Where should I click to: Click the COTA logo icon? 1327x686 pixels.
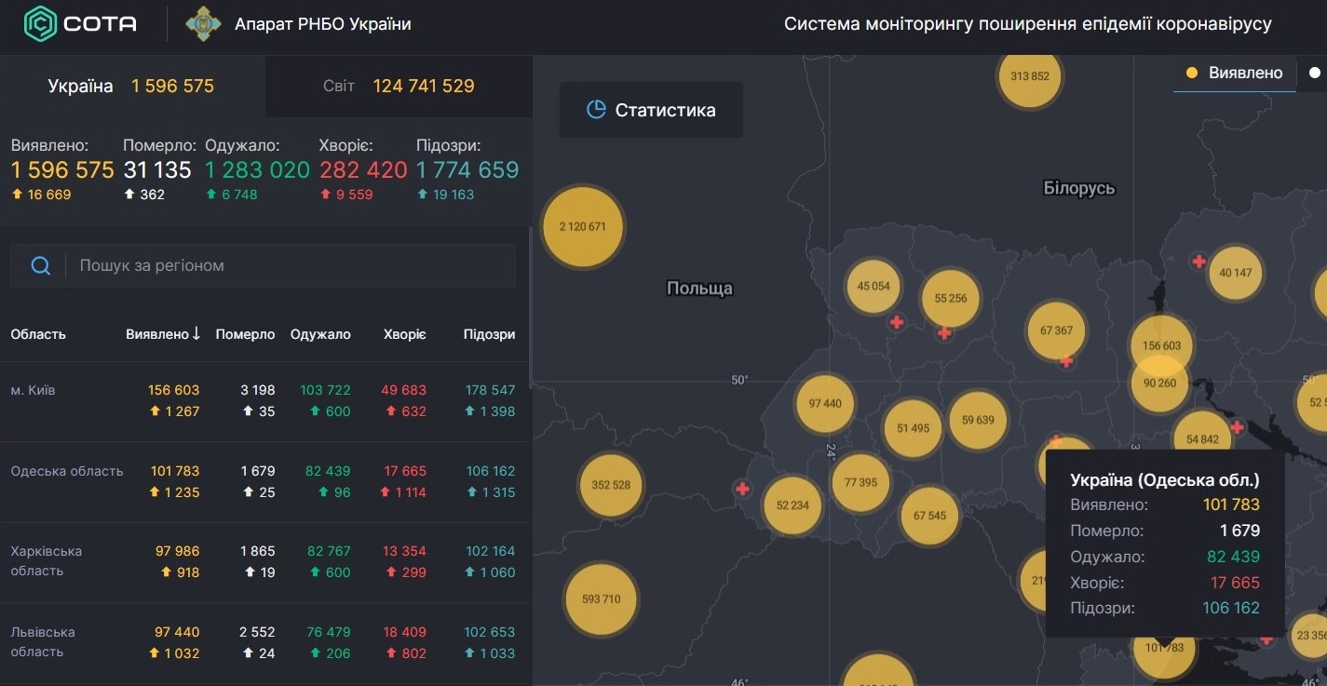point(41,24)
